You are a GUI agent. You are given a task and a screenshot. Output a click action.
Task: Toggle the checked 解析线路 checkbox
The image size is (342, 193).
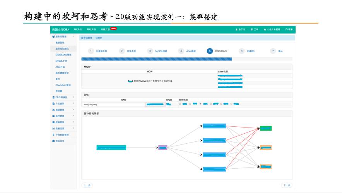click(200, 104)
